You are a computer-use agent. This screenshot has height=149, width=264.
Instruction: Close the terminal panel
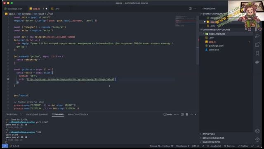(196, 114)
